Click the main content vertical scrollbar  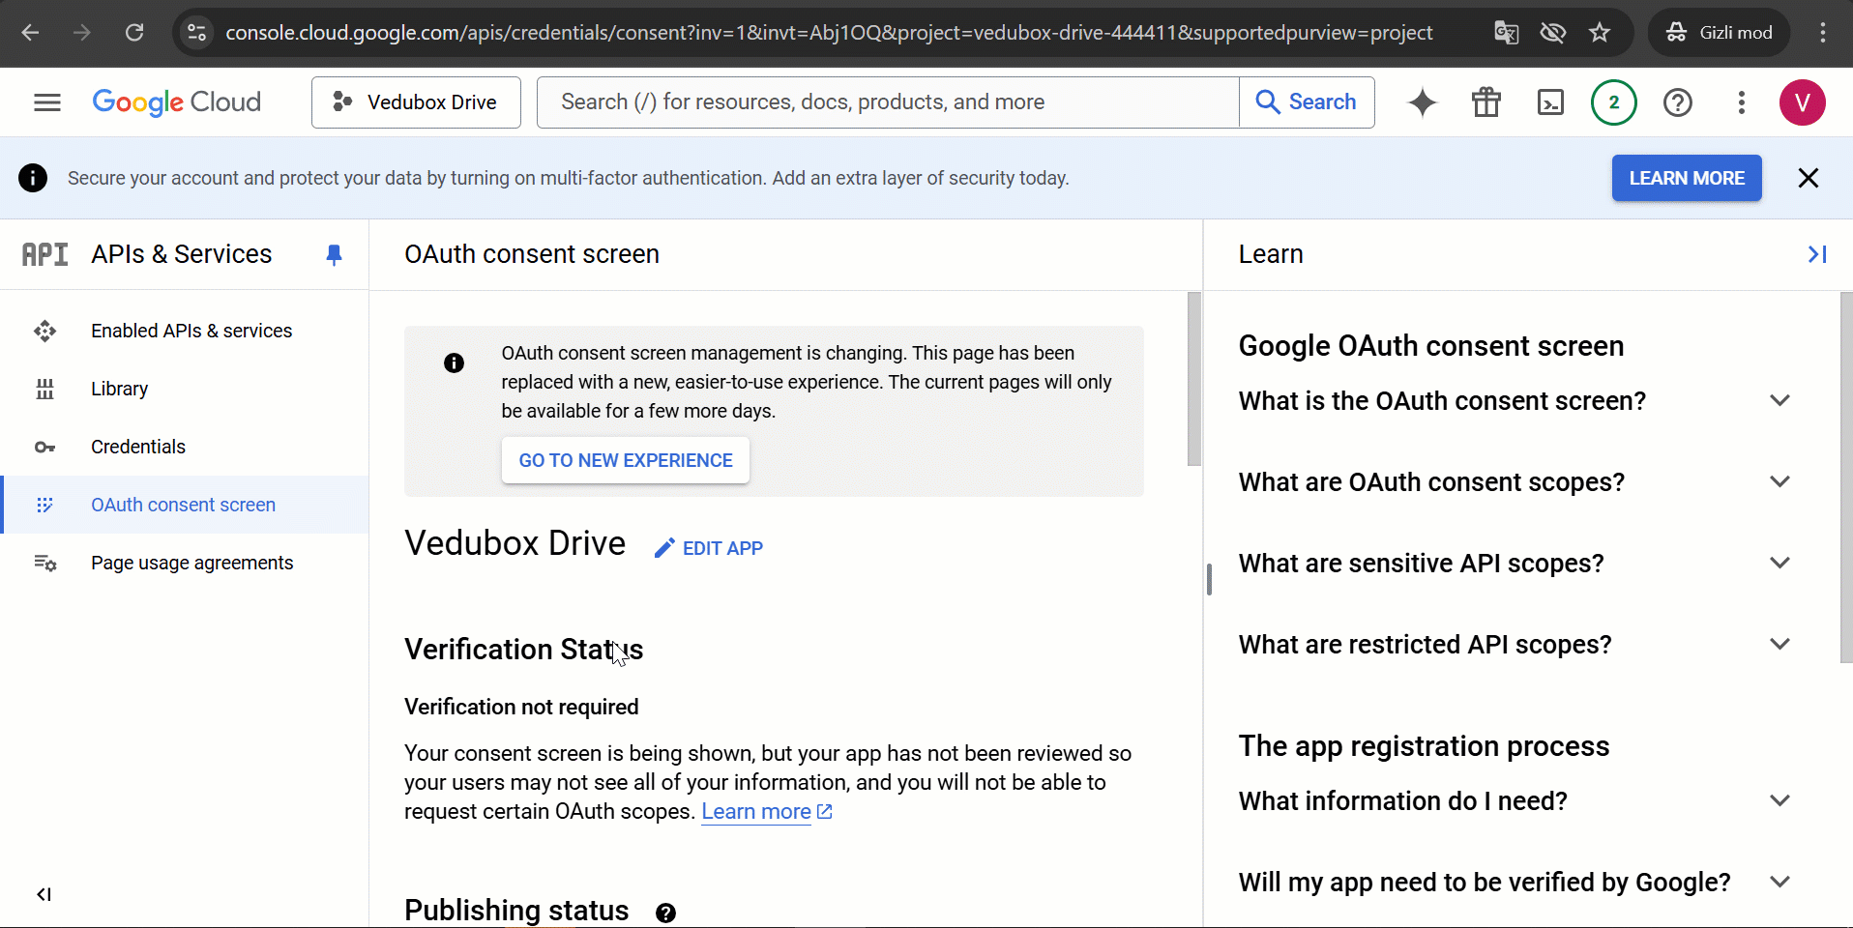click(1193, 379)
